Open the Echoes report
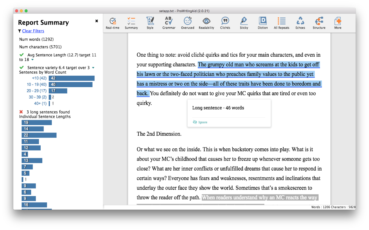This screenshot has height=230, width=369. click(x=300, y=23)
